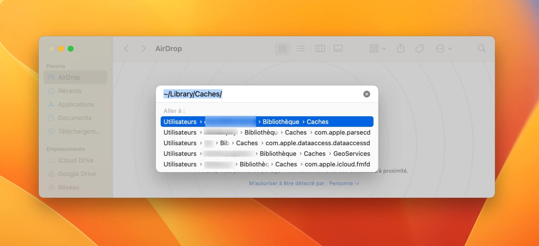Switch Finder to column view
The width and height of the screenshot is (539, 246).
(320, 49)
